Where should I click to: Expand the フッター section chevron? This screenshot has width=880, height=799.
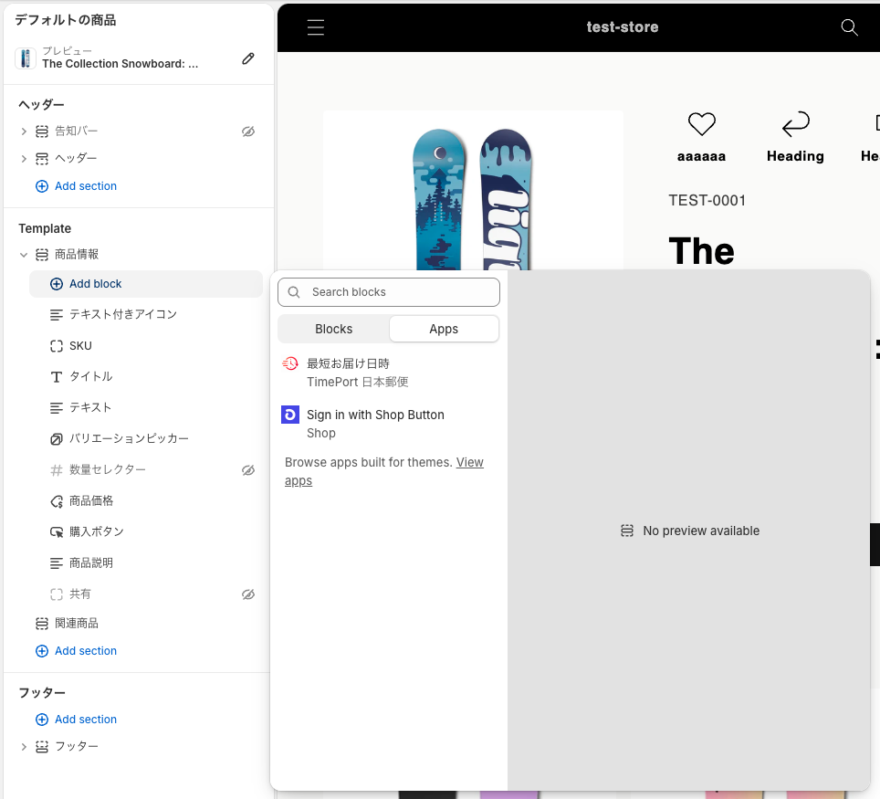pos(24,747)
